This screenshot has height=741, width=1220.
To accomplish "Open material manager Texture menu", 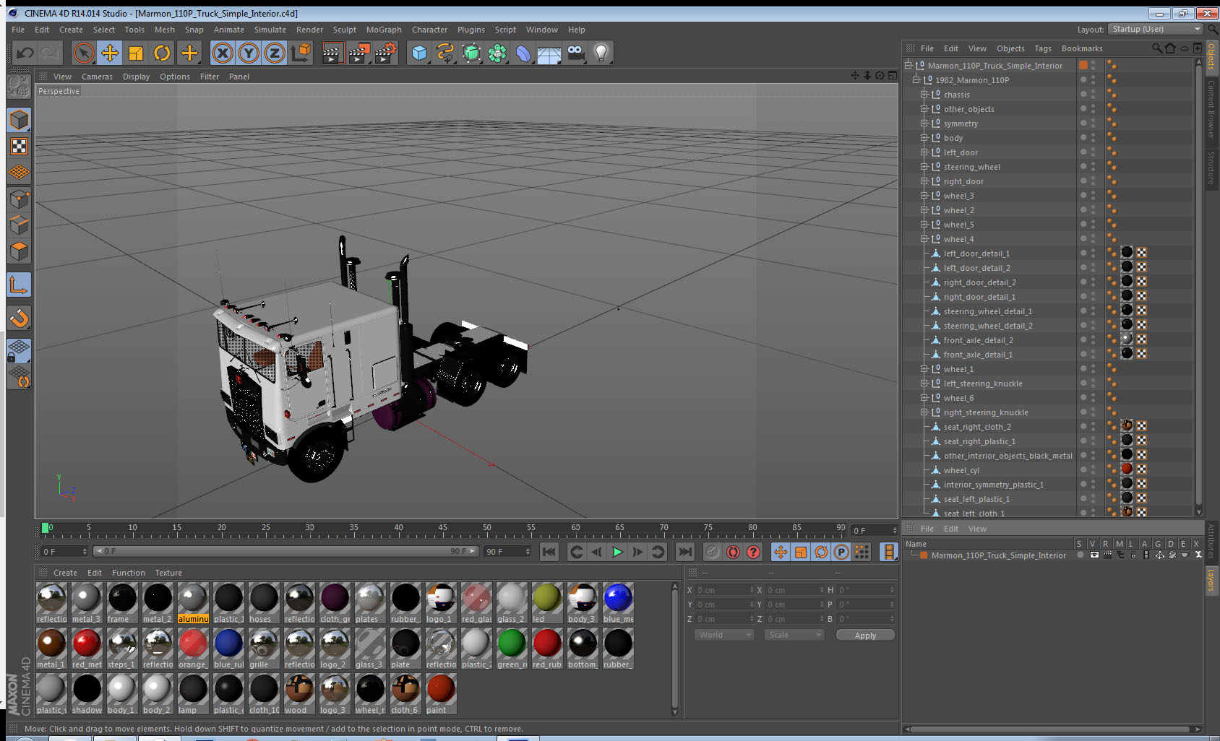I will (168, 573).
